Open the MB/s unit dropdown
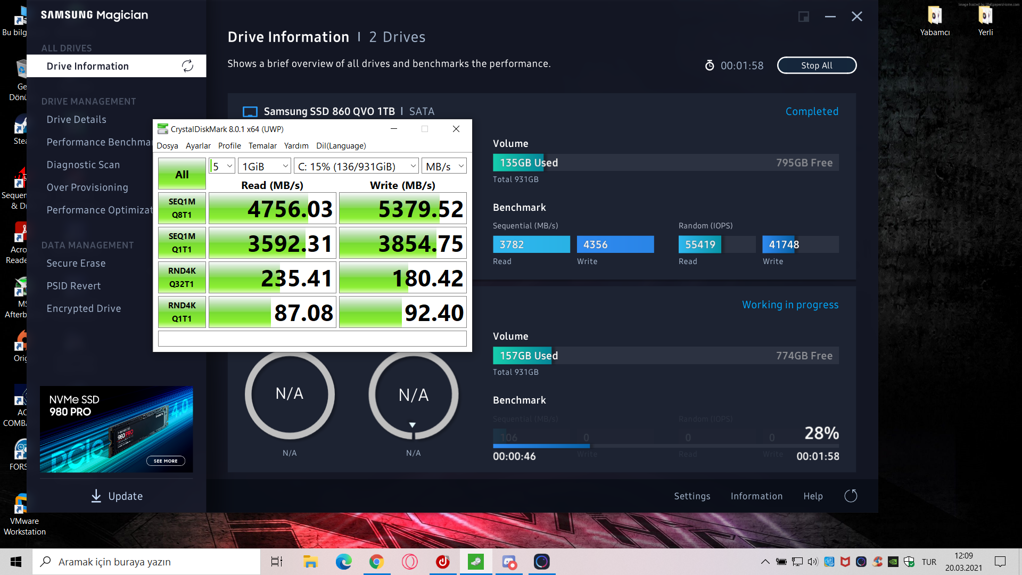 444,166
